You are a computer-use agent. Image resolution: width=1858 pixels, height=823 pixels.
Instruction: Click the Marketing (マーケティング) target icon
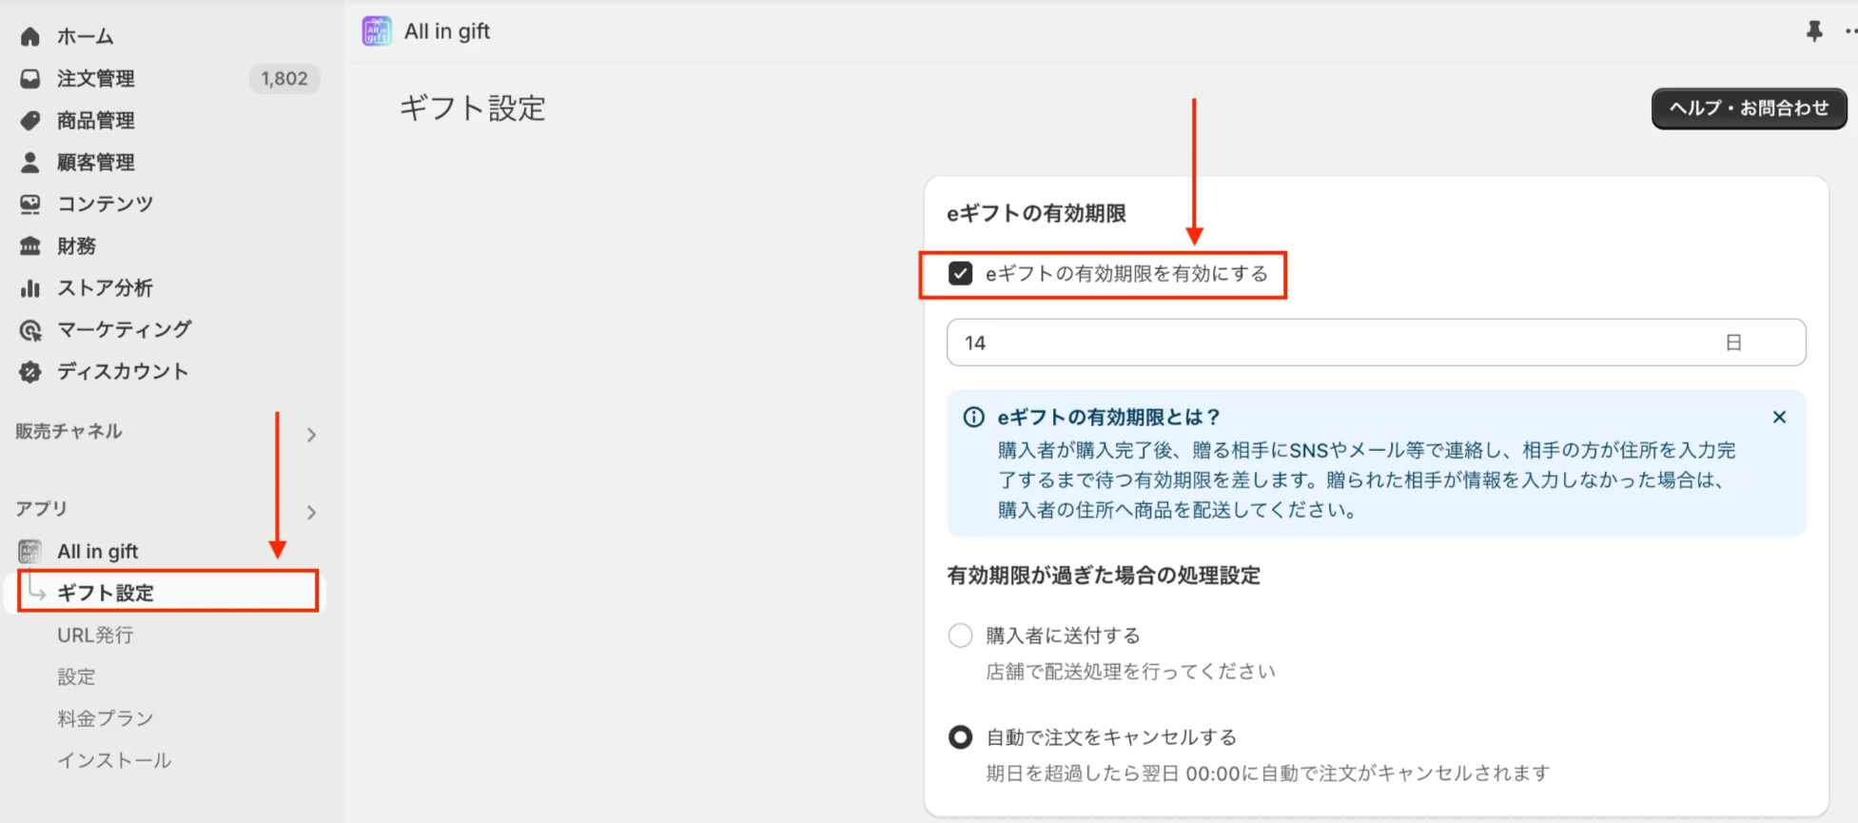pyautogui.click(x=30, y=330)
